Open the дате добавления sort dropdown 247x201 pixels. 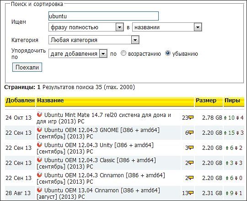pyautogui.click(x=78, y=54)
